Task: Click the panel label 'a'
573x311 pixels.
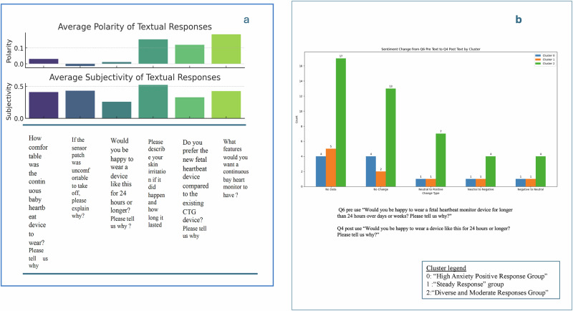Action: (246, 20)
